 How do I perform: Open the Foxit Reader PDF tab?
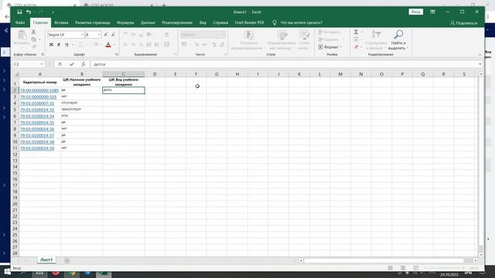(249, 22)
